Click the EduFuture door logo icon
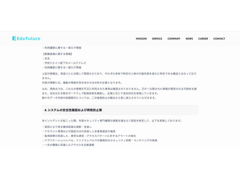Screen dimensions: 240x180 pos(13,38)
